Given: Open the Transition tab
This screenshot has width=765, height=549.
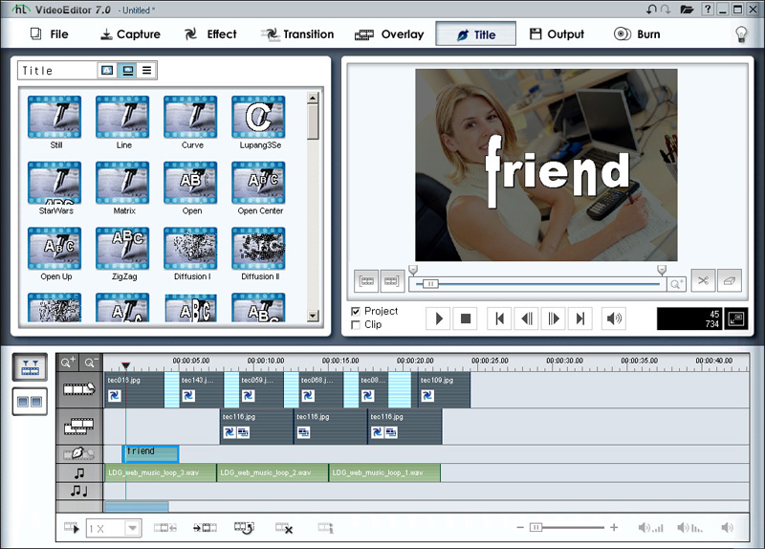Looking at the screenshot, I should click(x=297, y=34).
